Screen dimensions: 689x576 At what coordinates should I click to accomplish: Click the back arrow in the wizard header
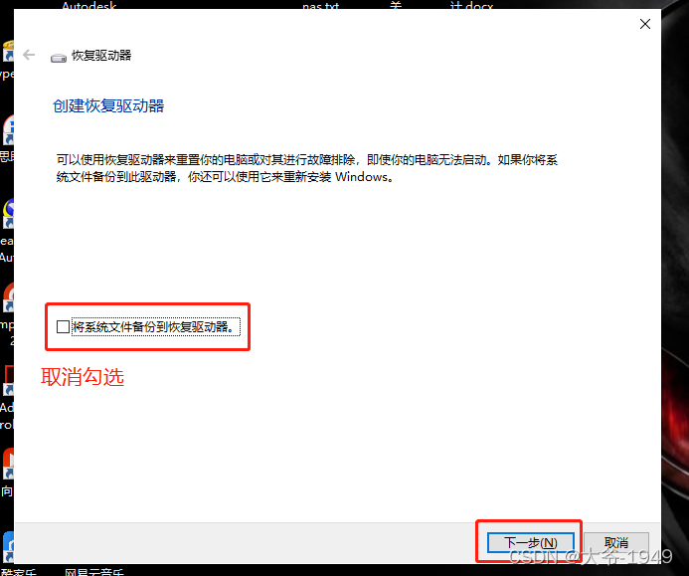[x=29, y=55]
